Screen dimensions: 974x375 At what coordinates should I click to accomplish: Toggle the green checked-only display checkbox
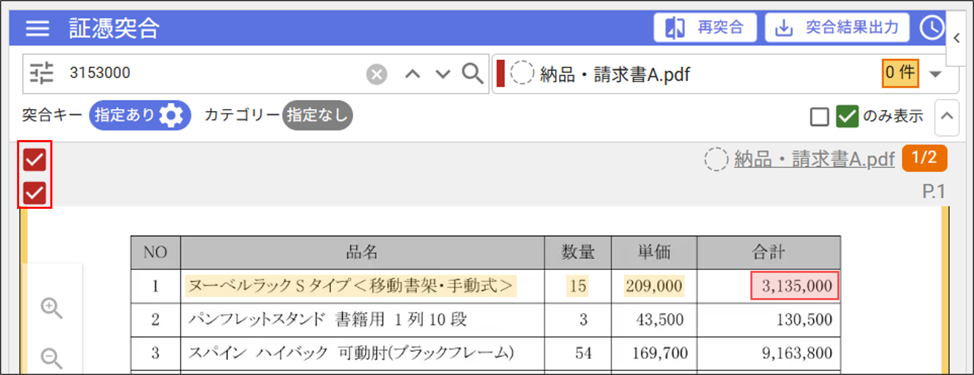click(x=847, y=116)
